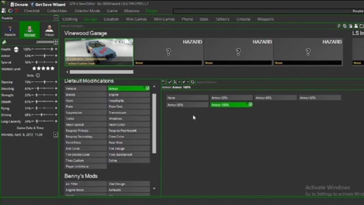Adjust the Driving skill slider
Viewport: 364px width, 205px height.
[x=44, y=115]
